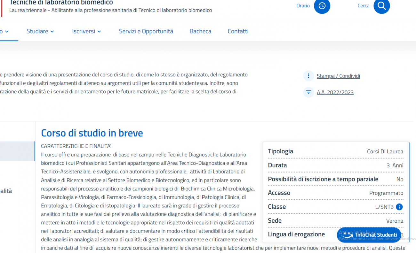Open the Contatti menu item
This screenshot has height=253, width=416.
click(238, 31)
